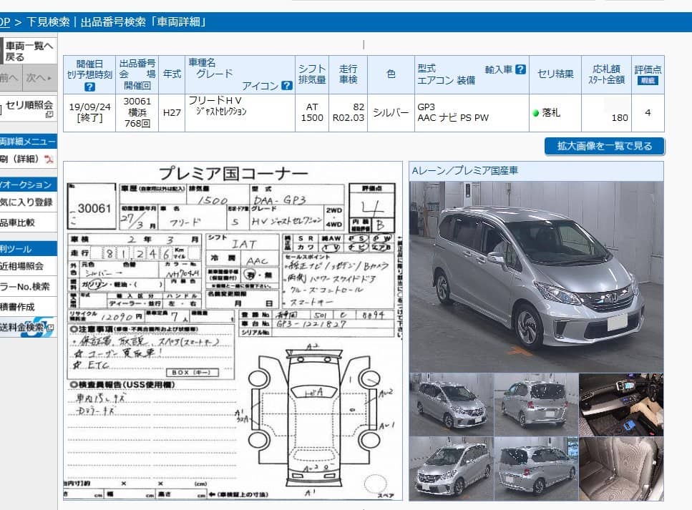This screenshot has height=510, width=692.
Task: Open 見積書作成 in sidebar
Action: click(x=28, y=307)
